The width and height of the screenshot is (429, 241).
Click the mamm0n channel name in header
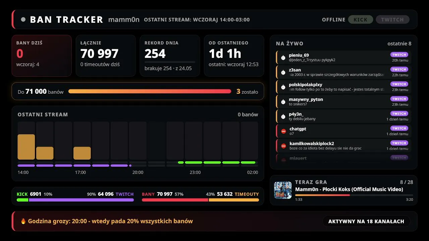[124, 19]
